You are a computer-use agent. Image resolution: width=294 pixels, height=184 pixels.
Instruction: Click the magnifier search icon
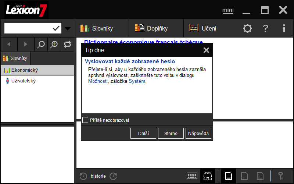[41, 44]
